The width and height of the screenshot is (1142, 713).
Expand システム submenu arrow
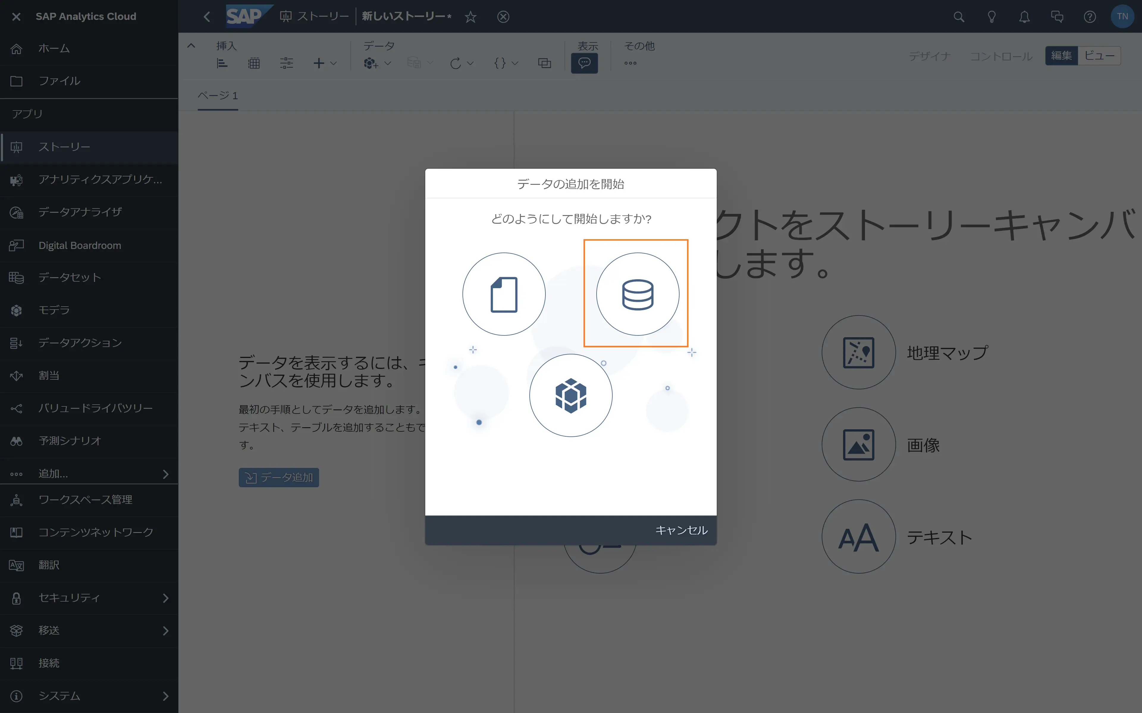165,696
